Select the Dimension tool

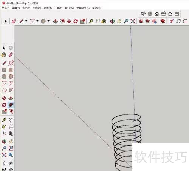(x=11, y=120)
